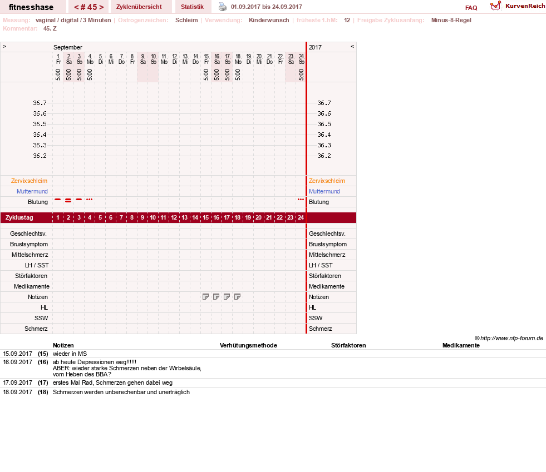The height and width of the screenshot is (472, 546).
Task: Click the KurvenReich logo icon
Action: point(495,6)
